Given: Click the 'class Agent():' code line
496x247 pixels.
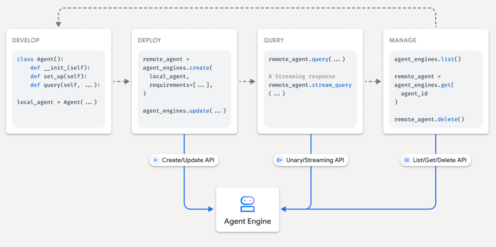Looking at the screenshot, I should (x=40, y=59).
